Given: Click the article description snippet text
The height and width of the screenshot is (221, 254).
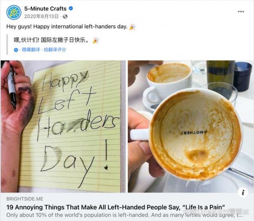Looking at the screenshot, I should coord(124,215).
